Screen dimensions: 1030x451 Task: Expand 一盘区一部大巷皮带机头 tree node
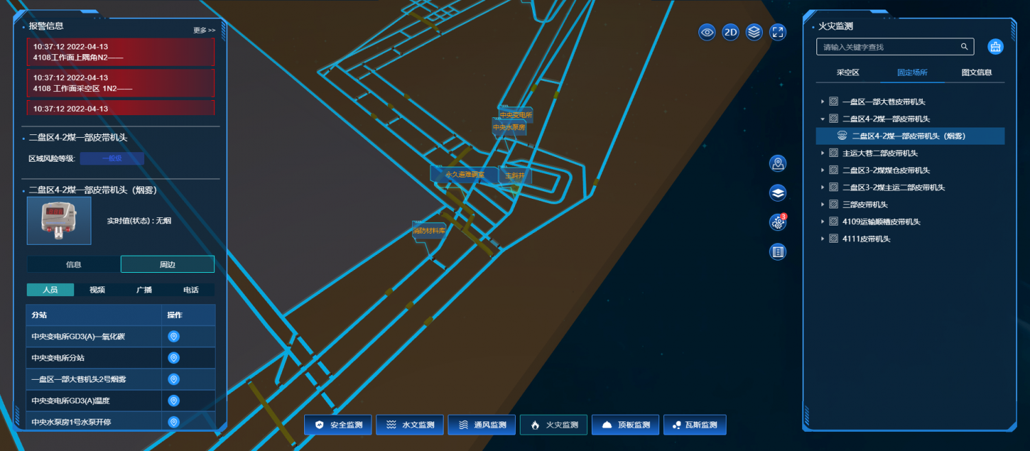(823, 101)
